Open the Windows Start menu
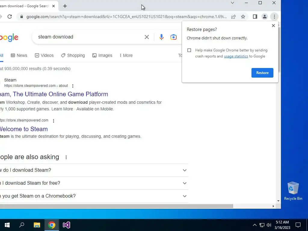This screenshot has height=231, width=308. click(x=7, y=225)
